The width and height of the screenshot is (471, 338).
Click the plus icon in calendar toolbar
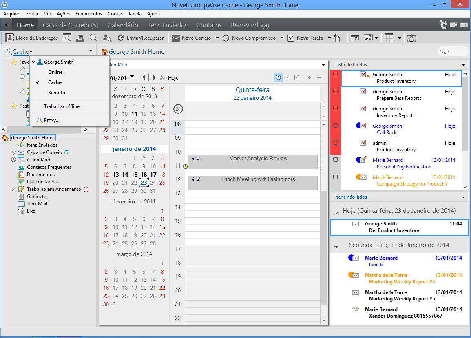[310, 77]
